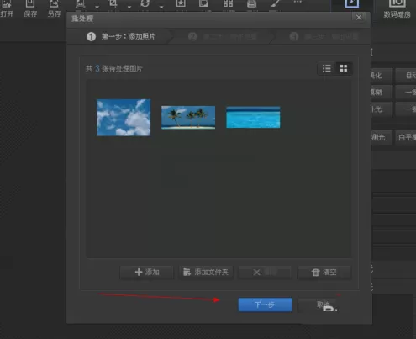Viewport: 416px width, 339px height.
Task: Select the greyed-out step 2 tab
Action: point(223,36)
